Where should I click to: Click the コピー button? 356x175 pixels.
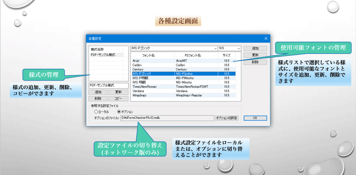tap(119, 99)
